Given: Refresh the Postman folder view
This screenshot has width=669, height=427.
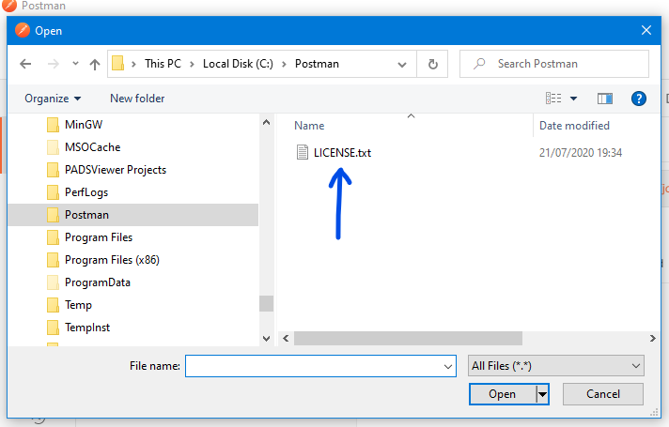Looking at the screenshot, I should pyautogui.click(x=432, y=64).
